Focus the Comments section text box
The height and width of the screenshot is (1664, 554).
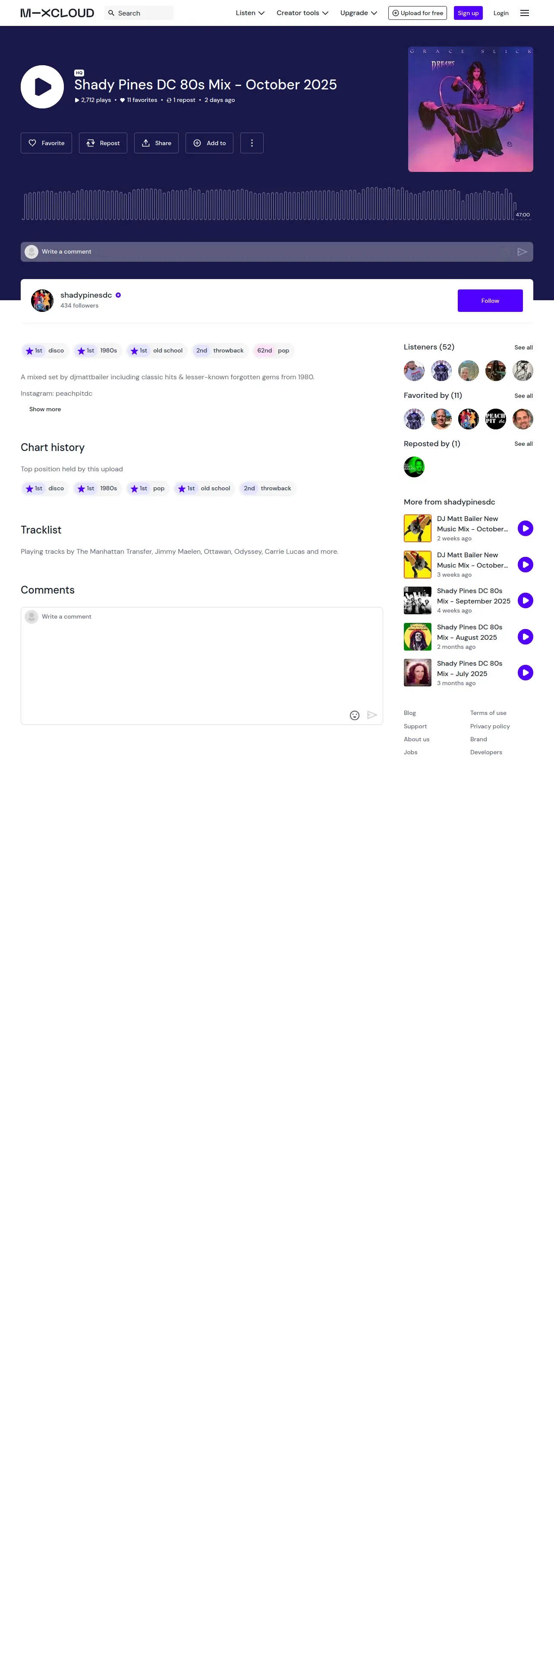click(202, 666)
